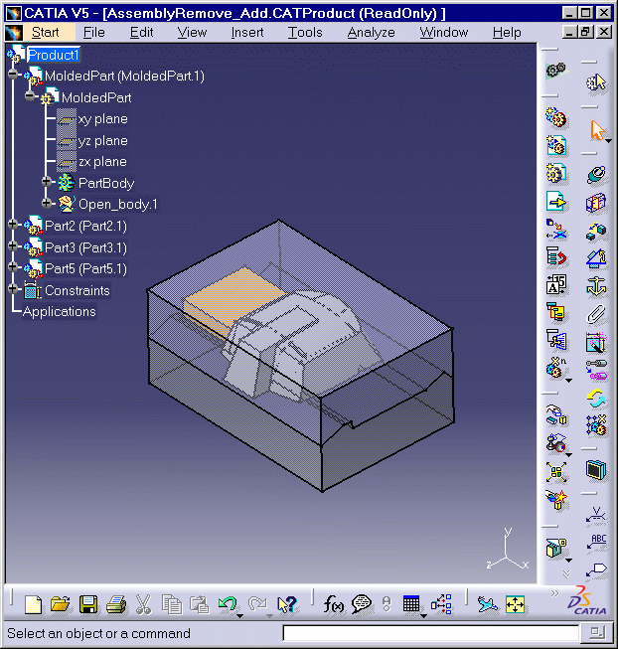Open the Undo history dropdown arrow
Image resolution: width=618 pixels, height=649 pixels.
click(239, 616)
